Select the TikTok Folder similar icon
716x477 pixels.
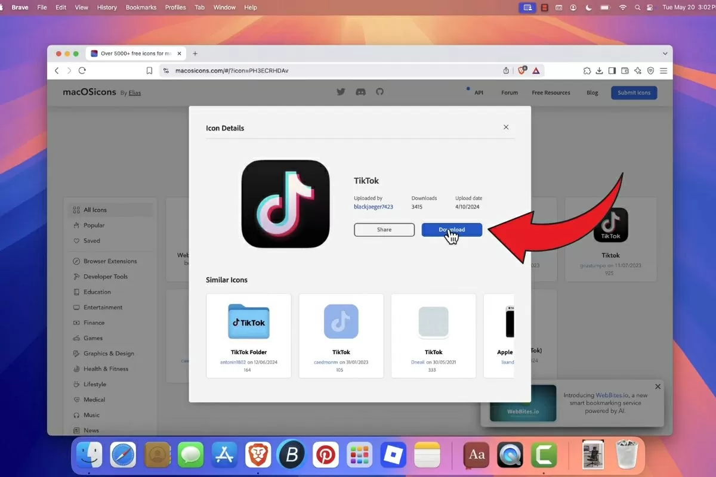[249, 335]
